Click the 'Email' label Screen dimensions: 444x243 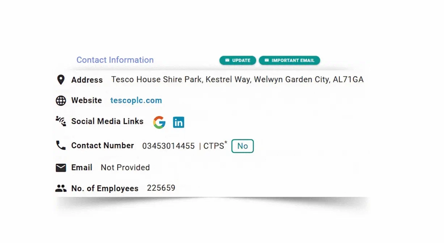[82, 167]
